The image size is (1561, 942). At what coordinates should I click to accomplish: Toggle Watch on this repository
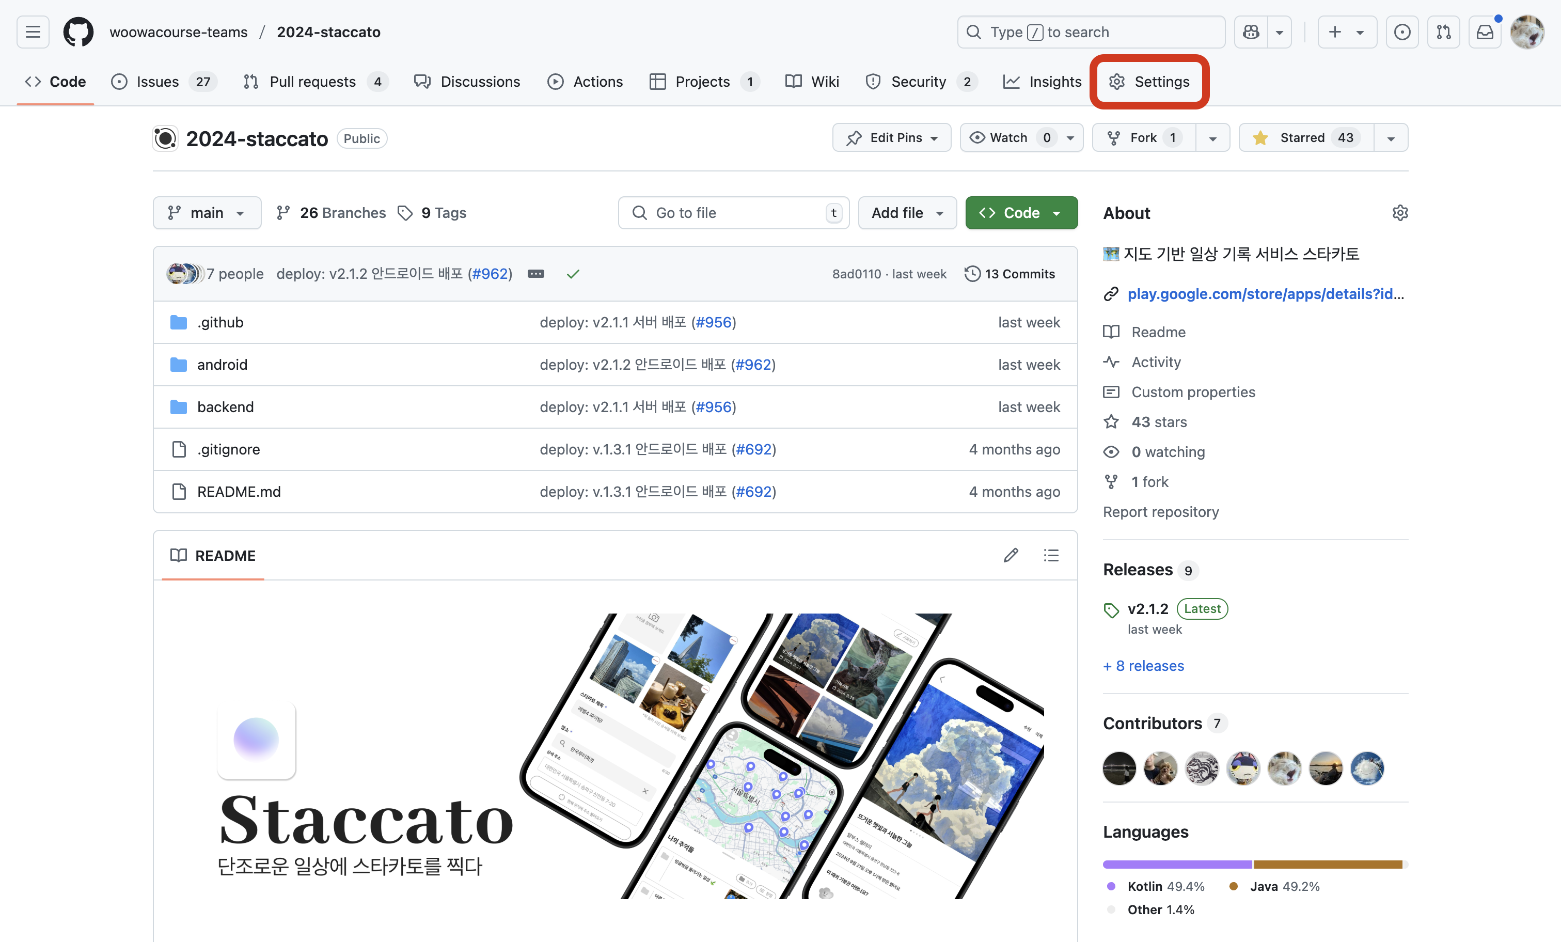(1008, 137)
